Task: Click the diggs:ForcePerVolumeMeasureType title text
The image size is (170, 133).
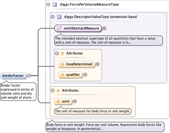Action: coord(89,4)
